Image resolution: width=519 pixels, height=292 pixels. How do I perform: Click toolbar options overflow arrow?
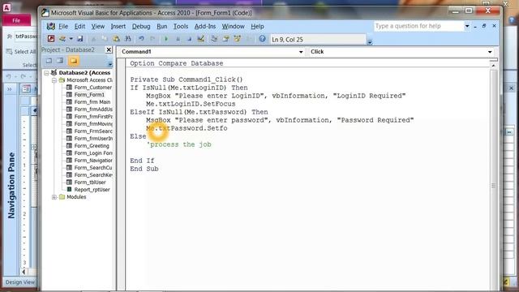click(370, 41)
